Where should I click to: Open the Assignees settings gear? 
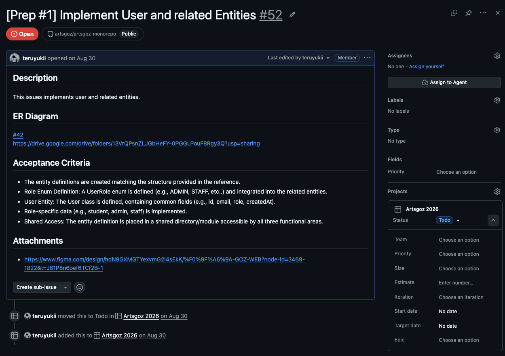[x=497, y=56]
